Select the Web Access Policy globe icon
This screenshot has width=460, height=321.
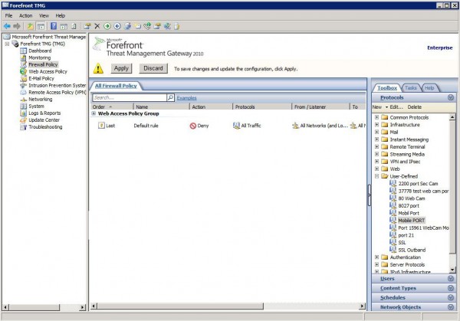click(23, 71)
